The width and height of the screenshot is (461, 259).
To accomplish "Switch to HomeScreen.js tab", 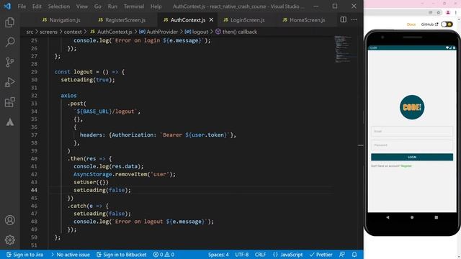I will tap(304, 19).
